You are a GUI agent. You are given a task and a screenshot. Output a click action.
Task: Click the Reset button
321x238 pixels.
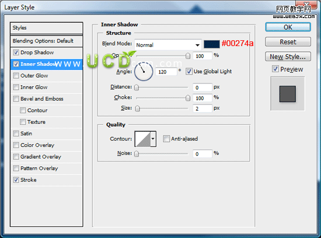coord(288,42)
